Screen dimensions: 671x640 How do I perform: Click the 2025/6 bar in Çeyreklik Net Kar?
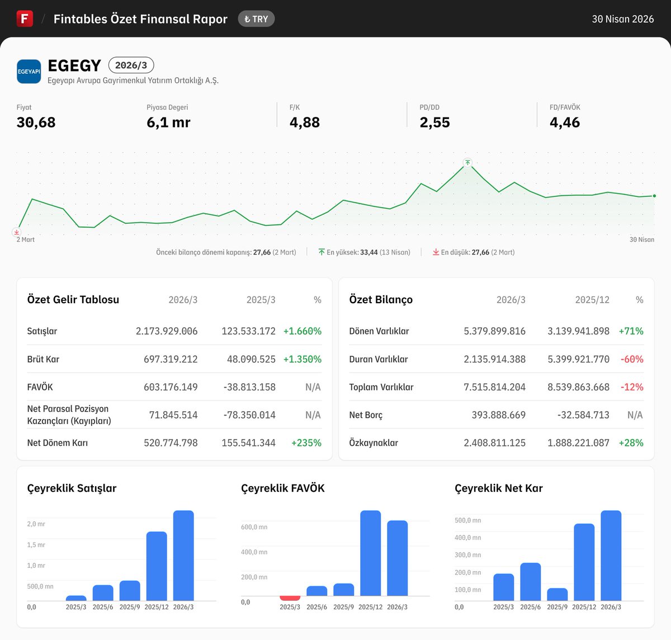pyautogui.click(x=531, y=582)
